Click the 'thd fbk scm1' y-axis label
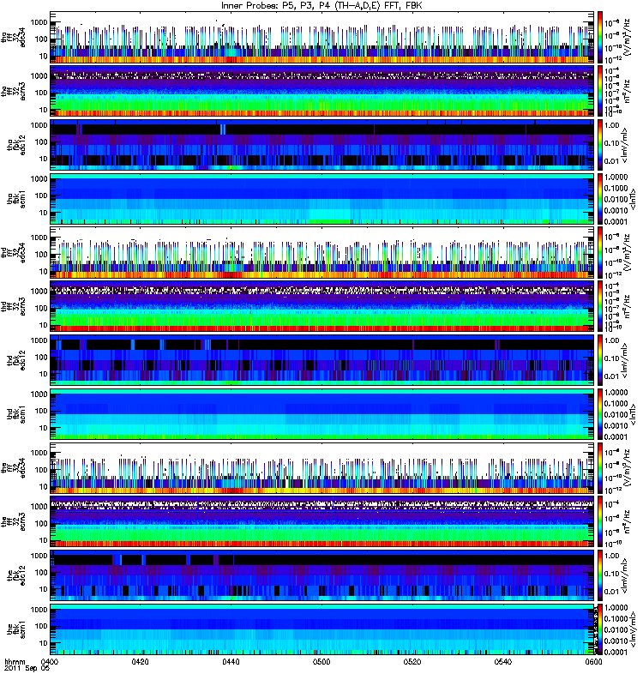Screen dimensions: 643x686 tap(16, 414)
